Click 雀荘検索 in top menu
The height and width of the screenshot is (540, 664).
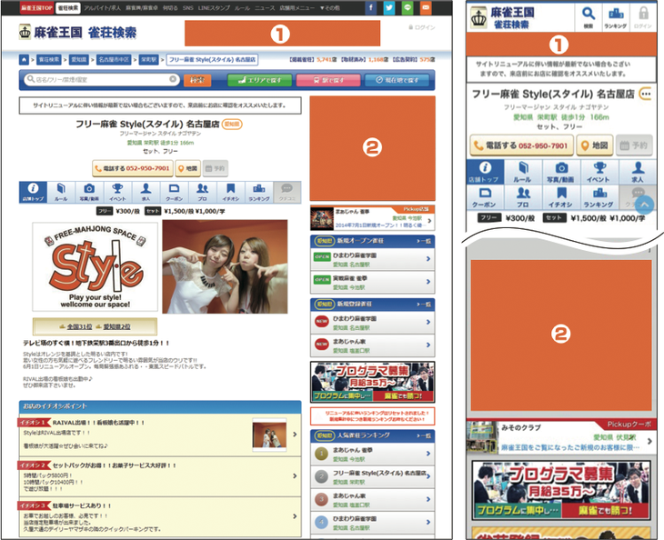click(x=67, y=7)
